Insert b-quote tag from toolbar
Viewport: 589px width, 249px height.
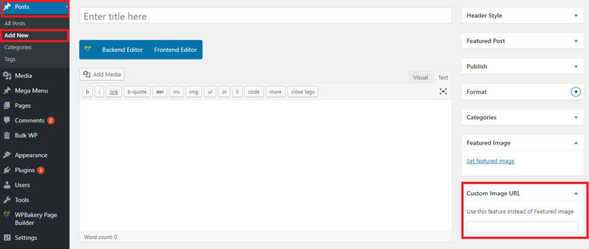pyautogui.click(x=137, y=92)
